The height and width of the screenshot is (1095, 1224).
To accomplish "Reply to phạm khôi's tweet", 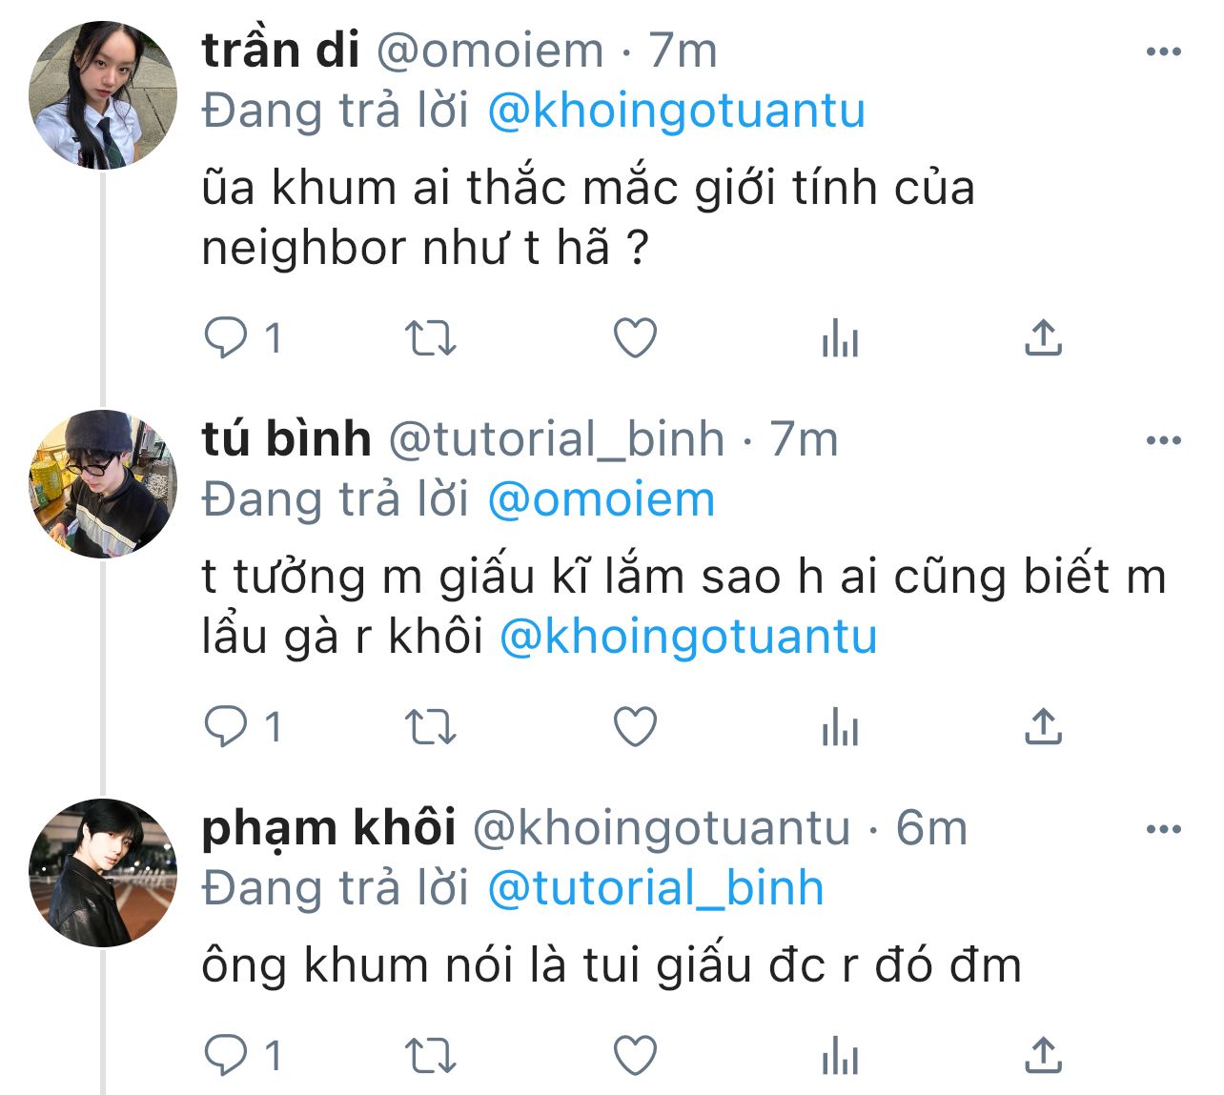I will point(226,1056).
